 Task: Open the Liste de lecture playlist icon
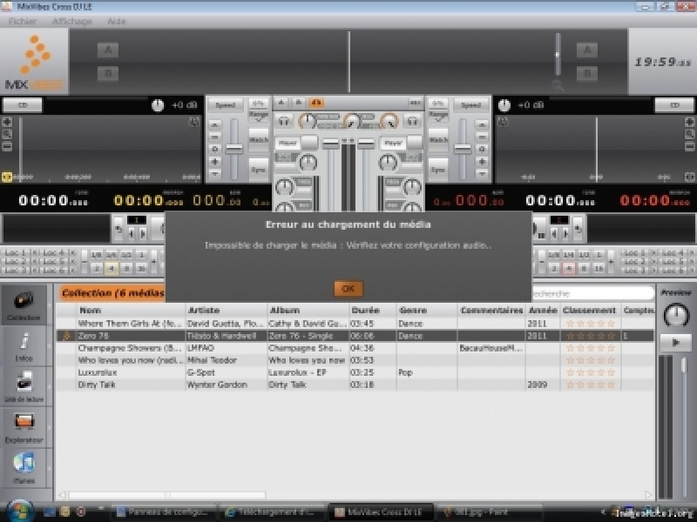(x=24, y=386)
